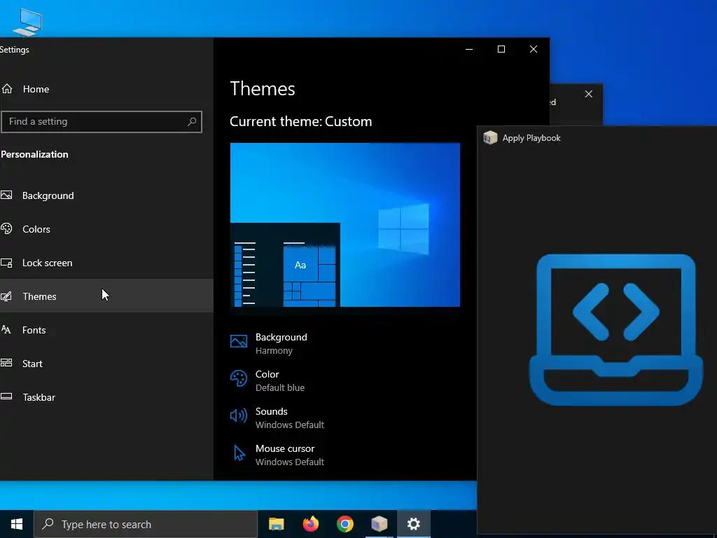The width and height of the screenshot is (717, 538).
Task: Click the theme preview image
Action: point(344,225)
